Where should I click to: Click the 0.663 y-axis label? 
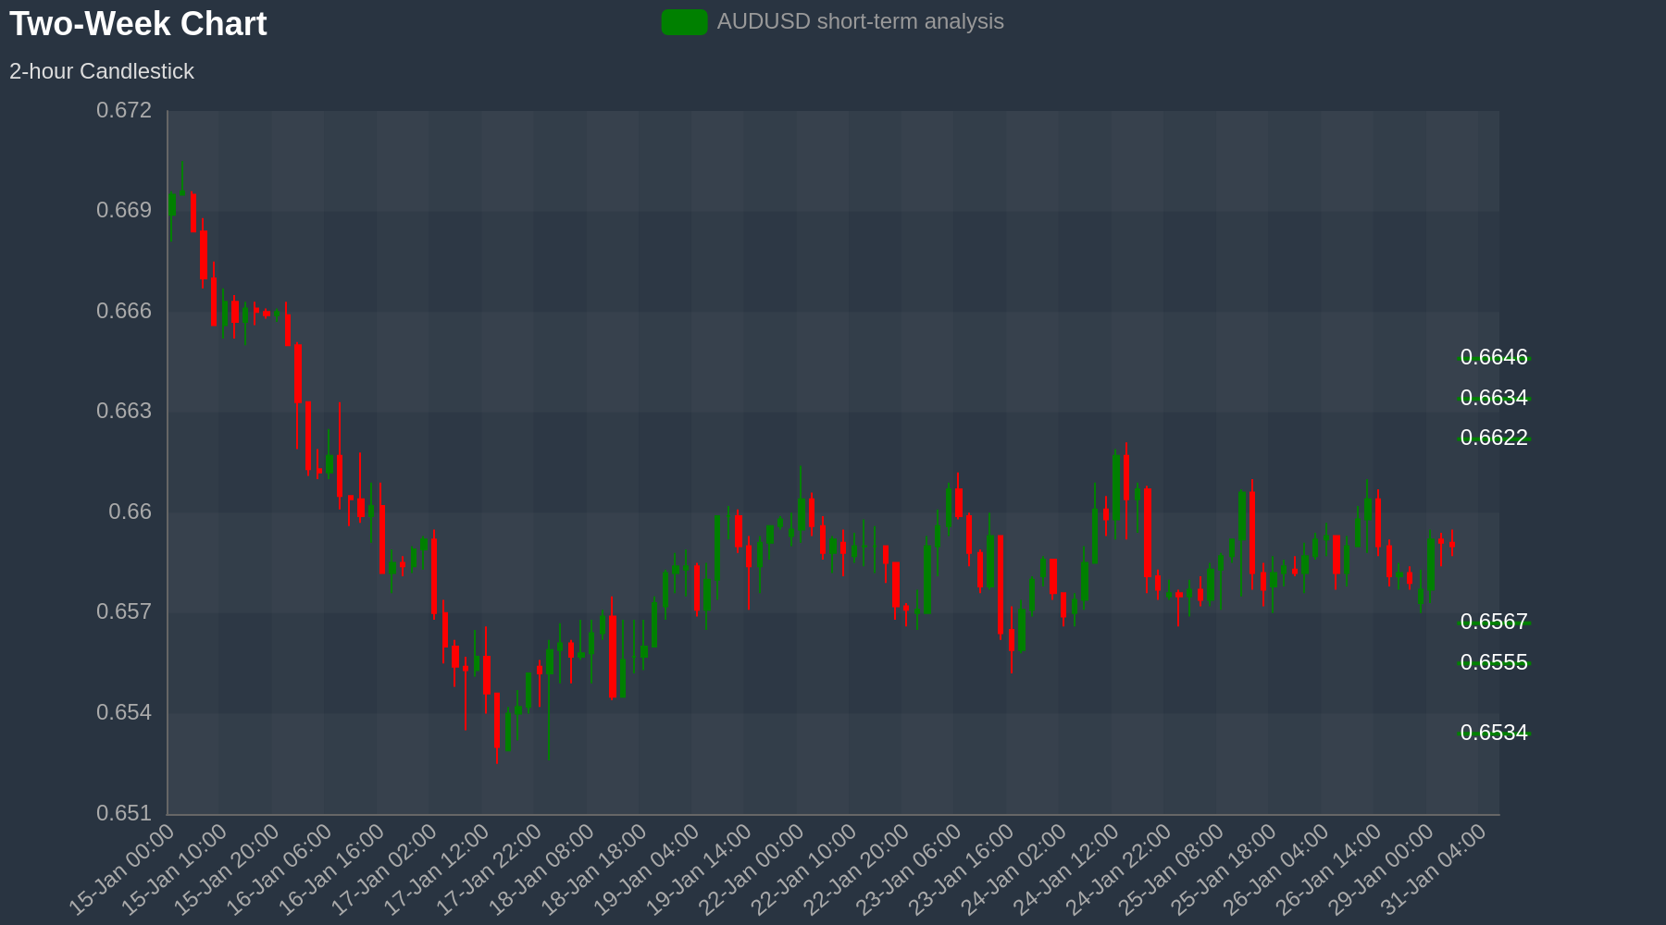click(124, 411)
